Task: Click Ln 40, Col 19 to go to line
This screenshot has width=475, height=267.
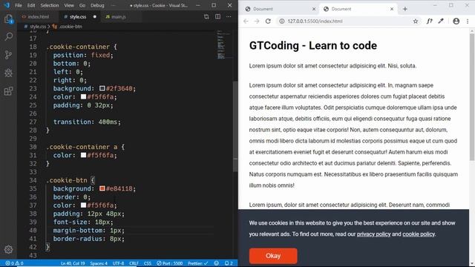Action: point(73,263)
